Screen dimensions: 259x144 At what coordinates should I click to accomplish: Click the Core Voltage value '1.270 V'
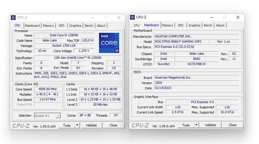click(84, 51)
